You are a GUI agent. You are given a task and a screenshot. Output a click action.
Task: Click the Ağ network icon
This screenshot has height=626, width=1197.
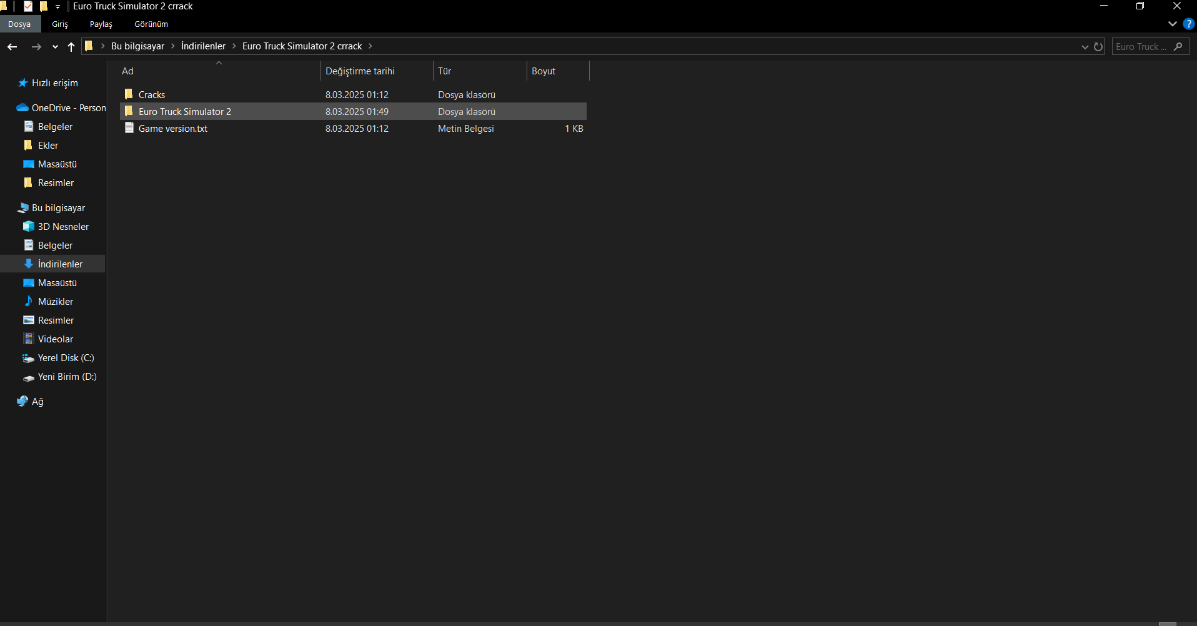(22, 401)
